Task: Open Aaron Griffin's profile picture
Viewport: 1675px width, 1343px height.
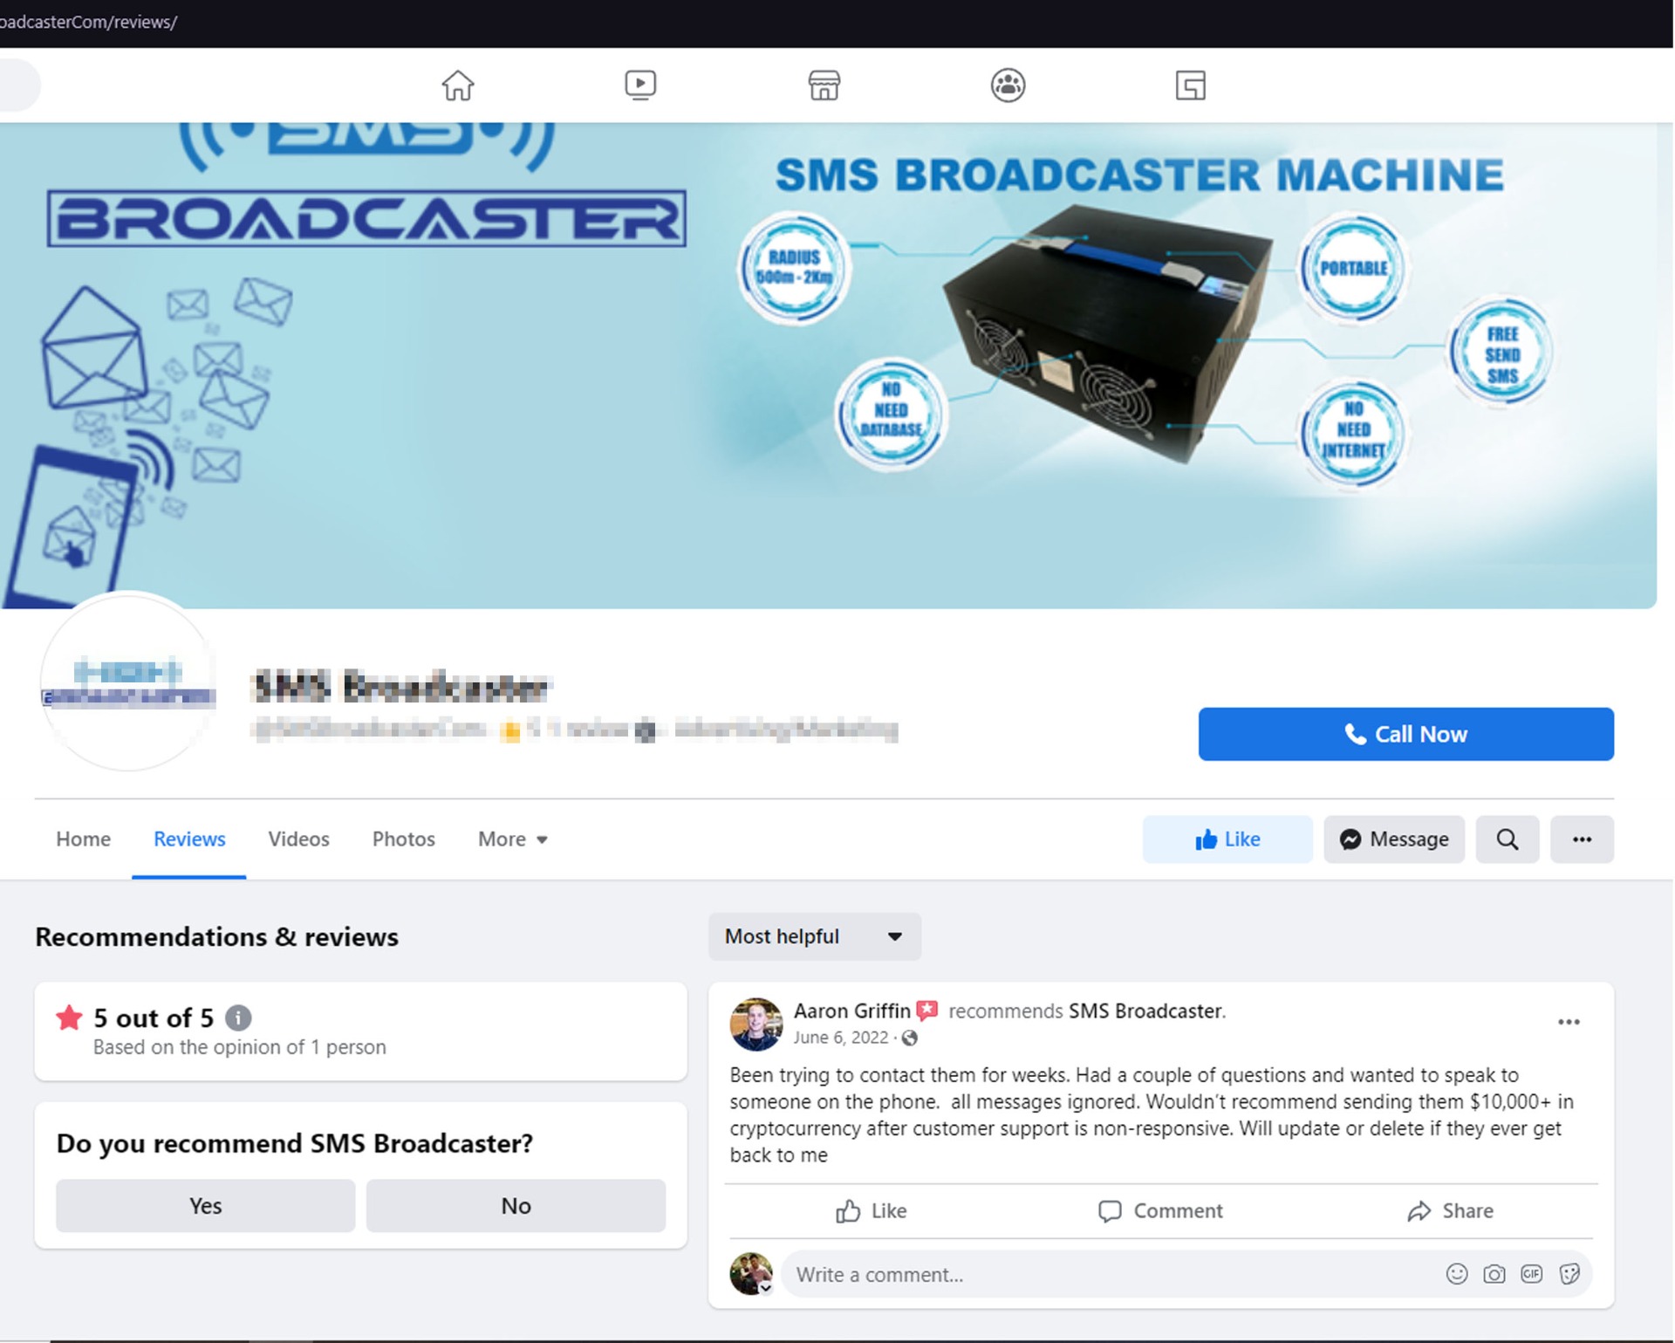Action: [755, 1024]
